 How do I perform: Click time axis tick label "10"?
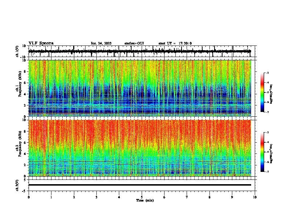point(255,197)
